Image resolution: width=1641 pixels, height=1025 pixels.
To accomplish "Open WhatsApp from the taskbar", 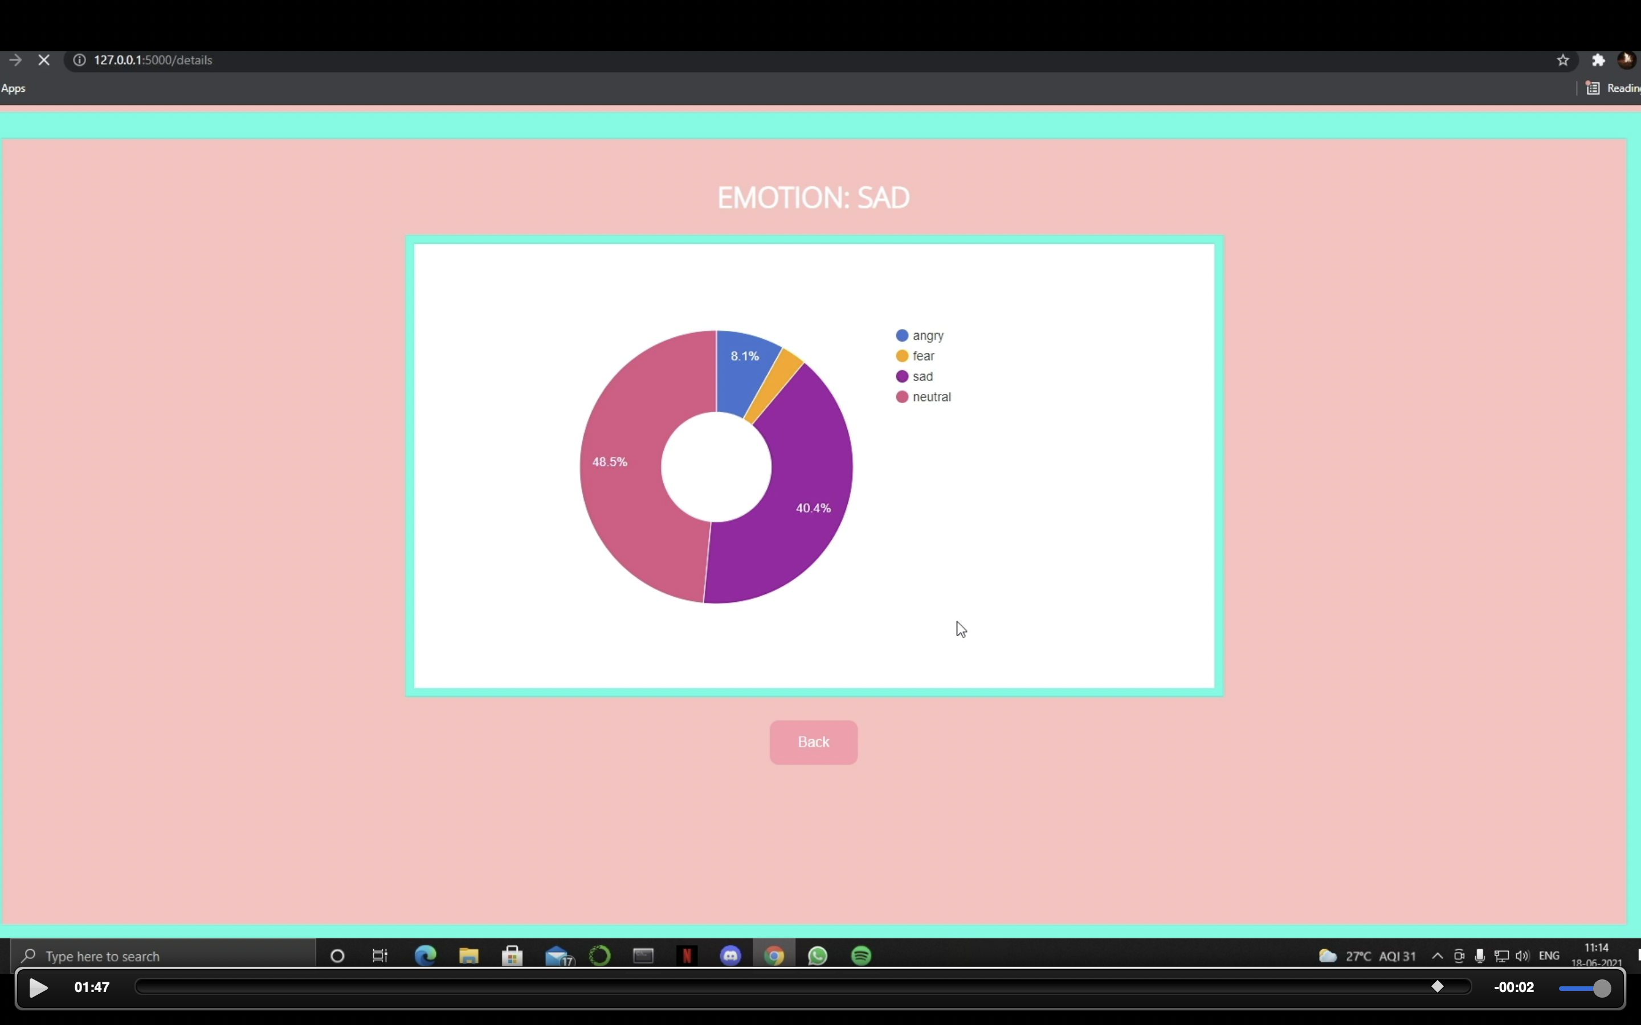I will coord(818,956).
